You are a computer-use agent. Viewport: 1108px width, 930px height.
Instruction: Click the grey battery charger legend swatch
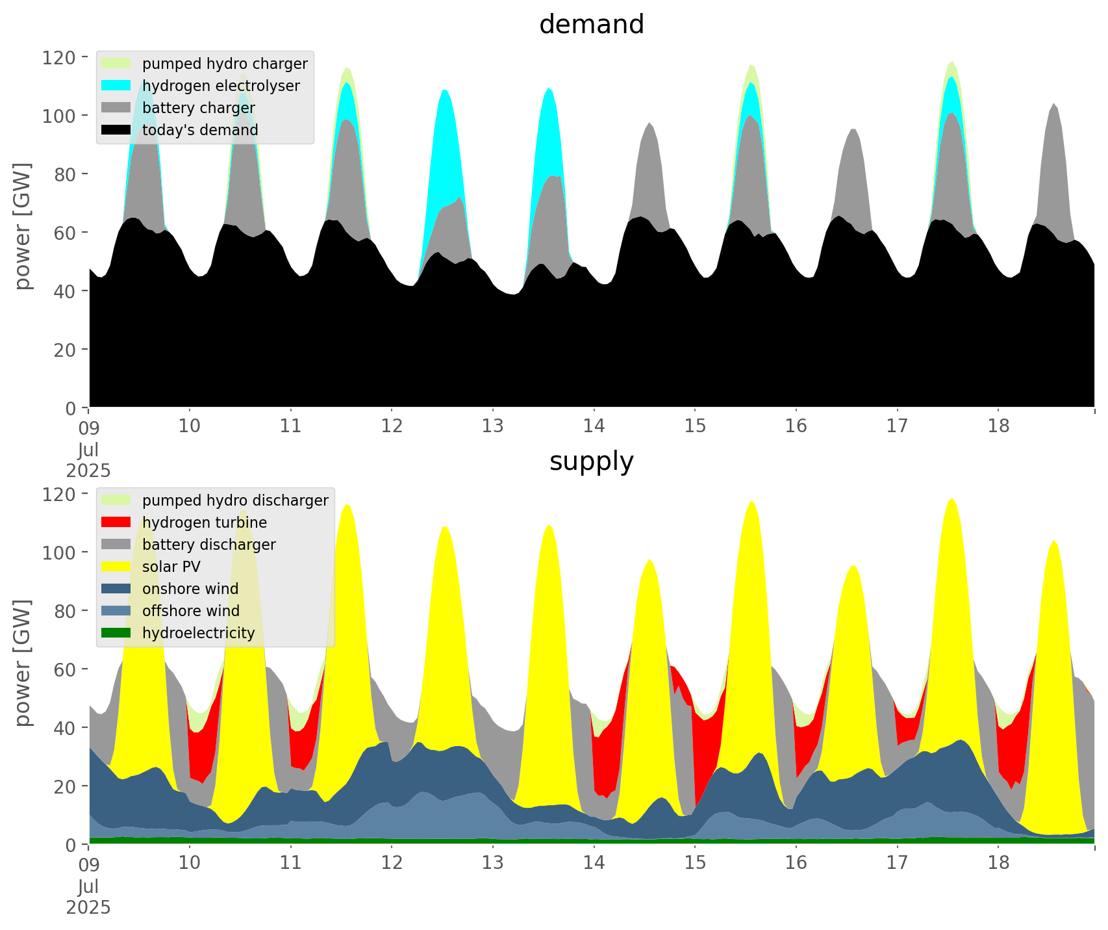pos(116,108)
